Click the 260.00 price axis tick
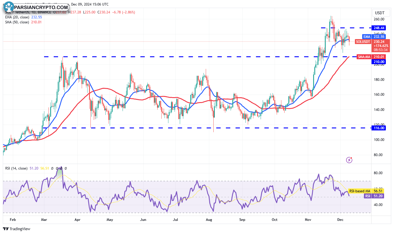 (x=379, y=19)
